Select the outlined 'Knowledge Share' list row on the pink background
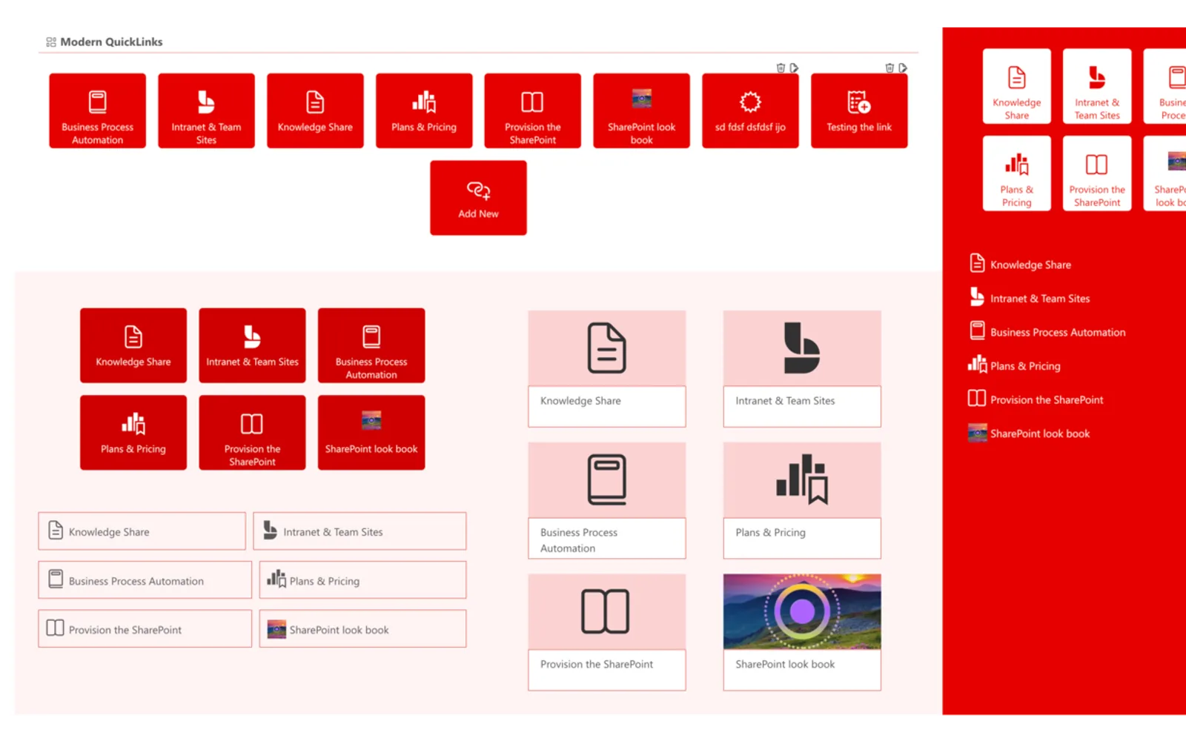 142,531
